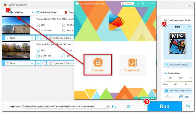The height and width of the screenshot is (113, 196).
Task: Open subtitle None dropdown for GoPro Hero 7 video
Action: tap(20, 63)
